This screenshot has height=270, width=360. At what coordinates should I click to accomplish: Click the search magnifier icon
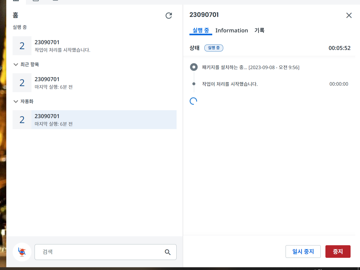[x=168, y=252]
